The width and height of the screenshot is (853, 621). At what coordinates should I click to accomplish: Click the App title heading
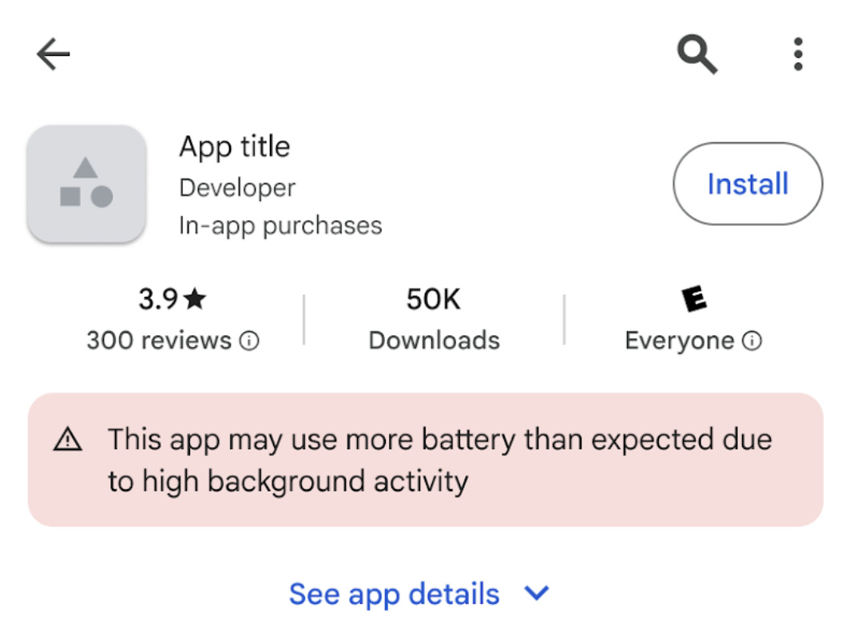pyautogui.click(x=235, y=146)
